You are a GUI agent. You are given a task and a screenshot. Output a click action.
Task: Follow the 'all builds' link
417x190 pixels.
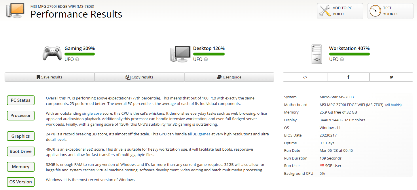pyautogui.click(x=393, y=105)
